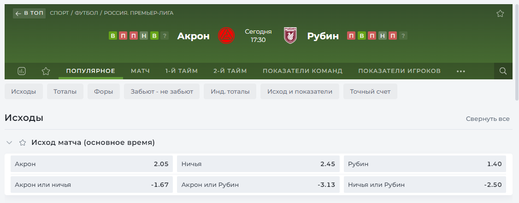Switch to the 1-й тайм tab
The image size is (519, 203).
(x=182, y=71)
